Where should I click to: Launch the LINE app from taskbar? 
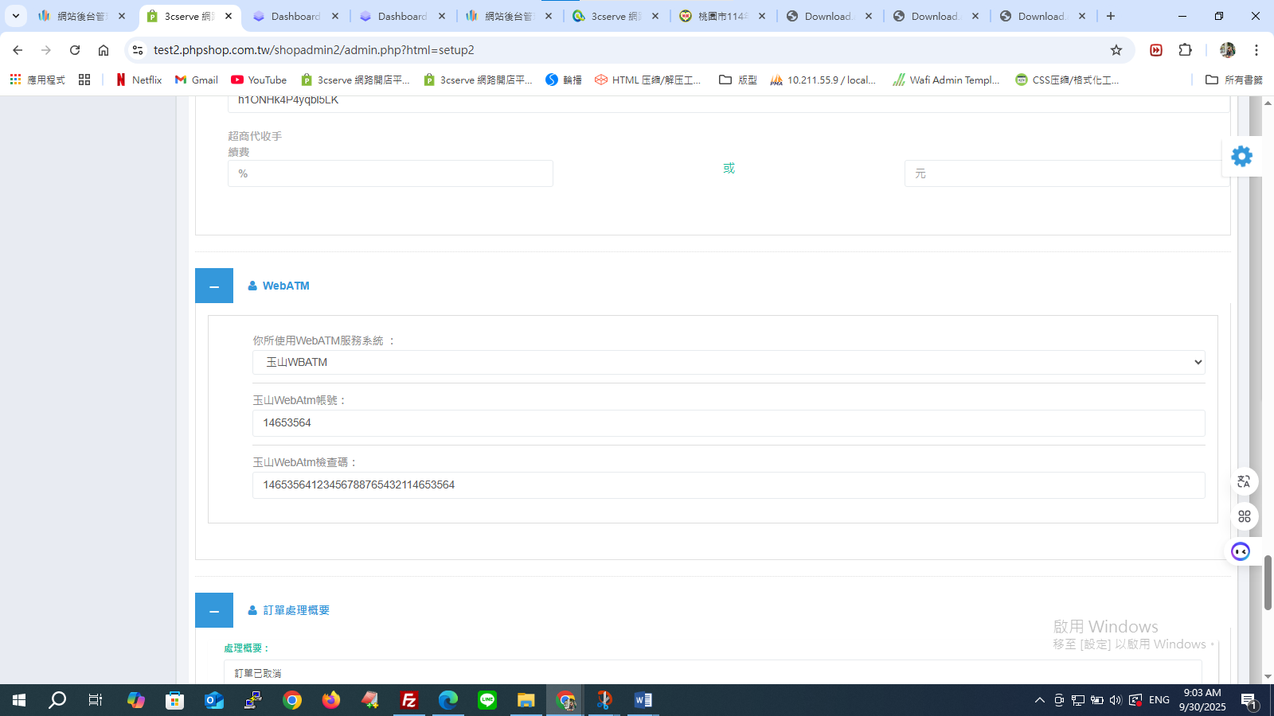tap(487, 700)
